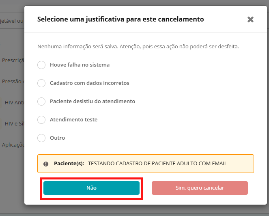Select the "HIV e Sí" background entry
The height and width of the screenshot is (216, 269).
tap(14, 123)
